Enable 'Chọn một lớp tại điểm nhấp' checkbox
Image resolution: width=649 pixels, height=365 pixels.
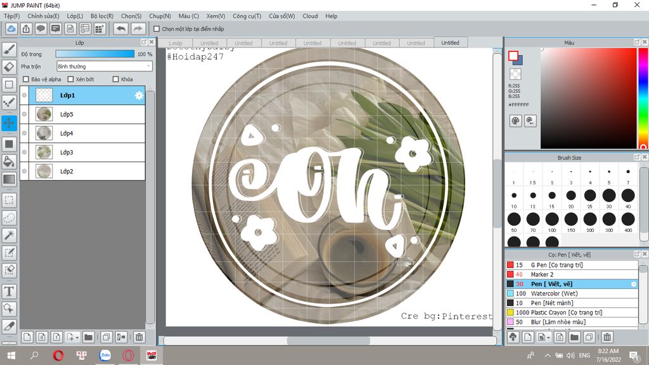pos(157,29)
